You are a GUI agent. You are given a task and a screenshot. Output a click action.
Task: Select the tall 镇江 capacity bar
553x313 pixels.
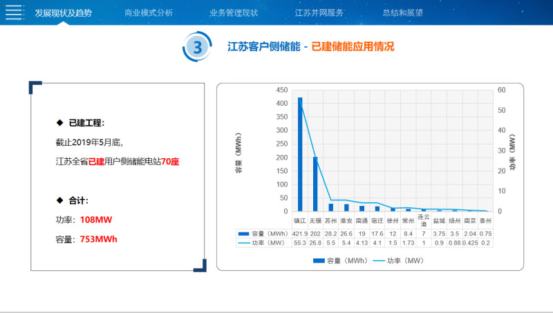pyautogui.click(x=300, y=154)
